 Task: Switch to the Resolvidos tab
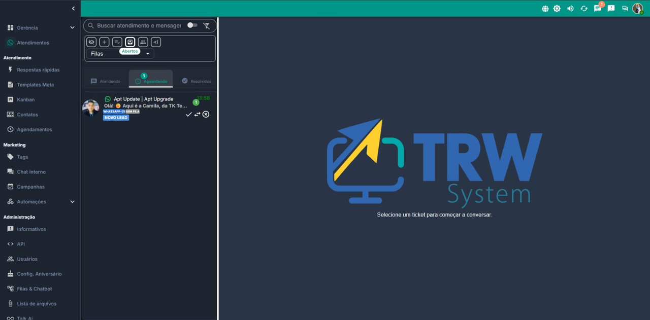coord(197,81)
